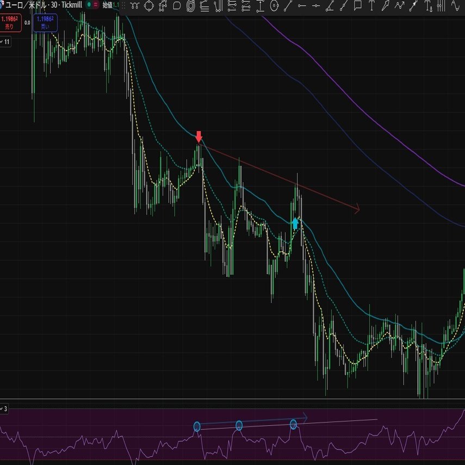Select the trend angle tool
465x465 pixels.
click(x=330, y=5)
